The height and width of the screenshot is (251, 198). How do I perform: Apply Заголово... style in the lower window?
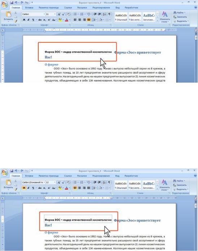(x=148, y=185)
